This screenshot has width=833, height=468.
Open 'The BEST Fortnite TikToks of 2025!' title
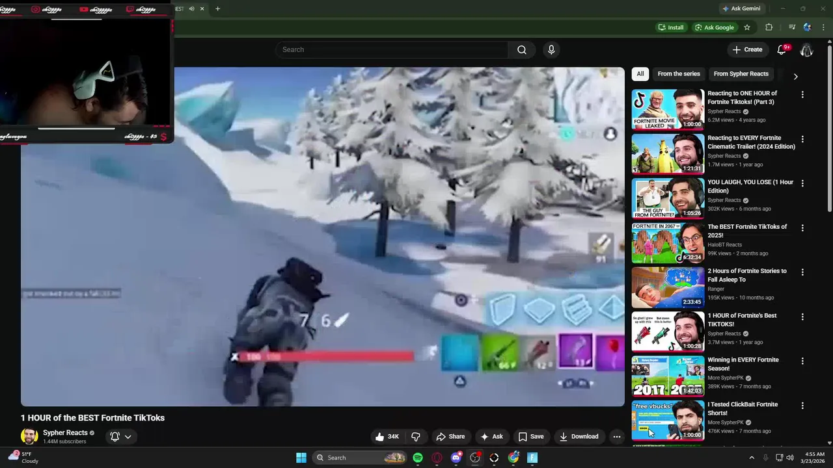[747, 231]
